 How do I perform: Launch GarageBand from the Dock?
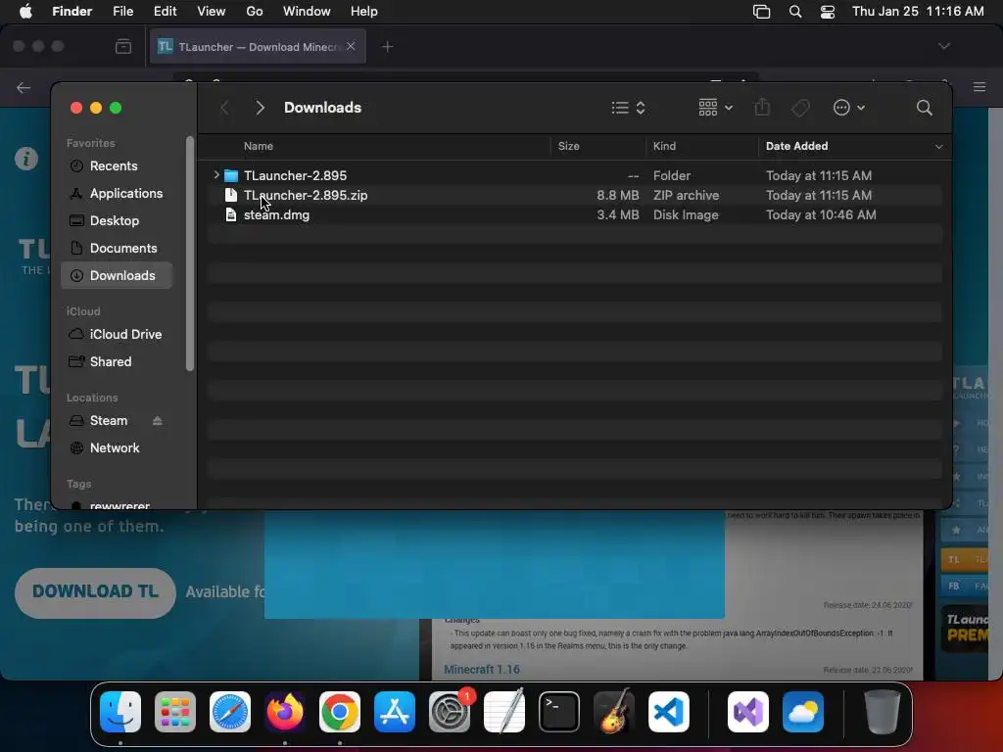coord(614,712)
